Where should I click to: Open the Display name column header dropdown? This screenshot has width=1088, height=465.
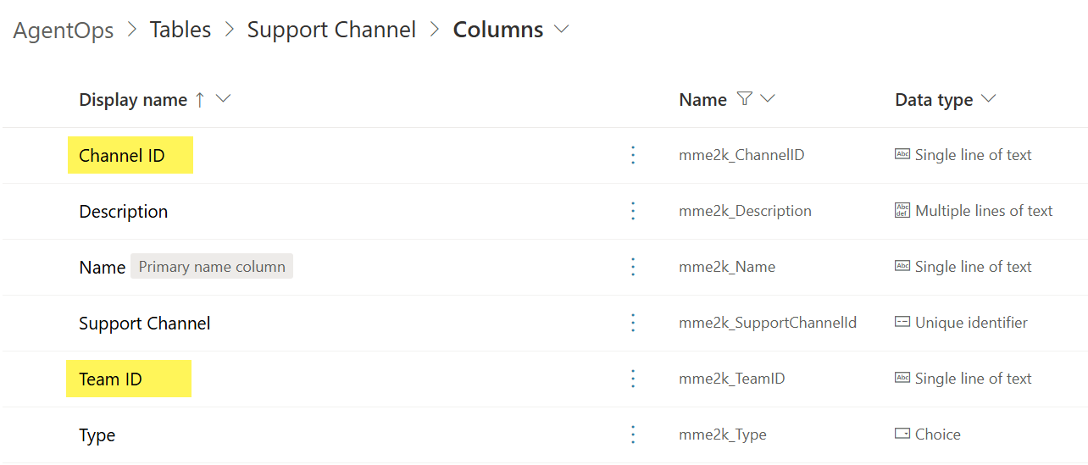click(x=224, y=99)
